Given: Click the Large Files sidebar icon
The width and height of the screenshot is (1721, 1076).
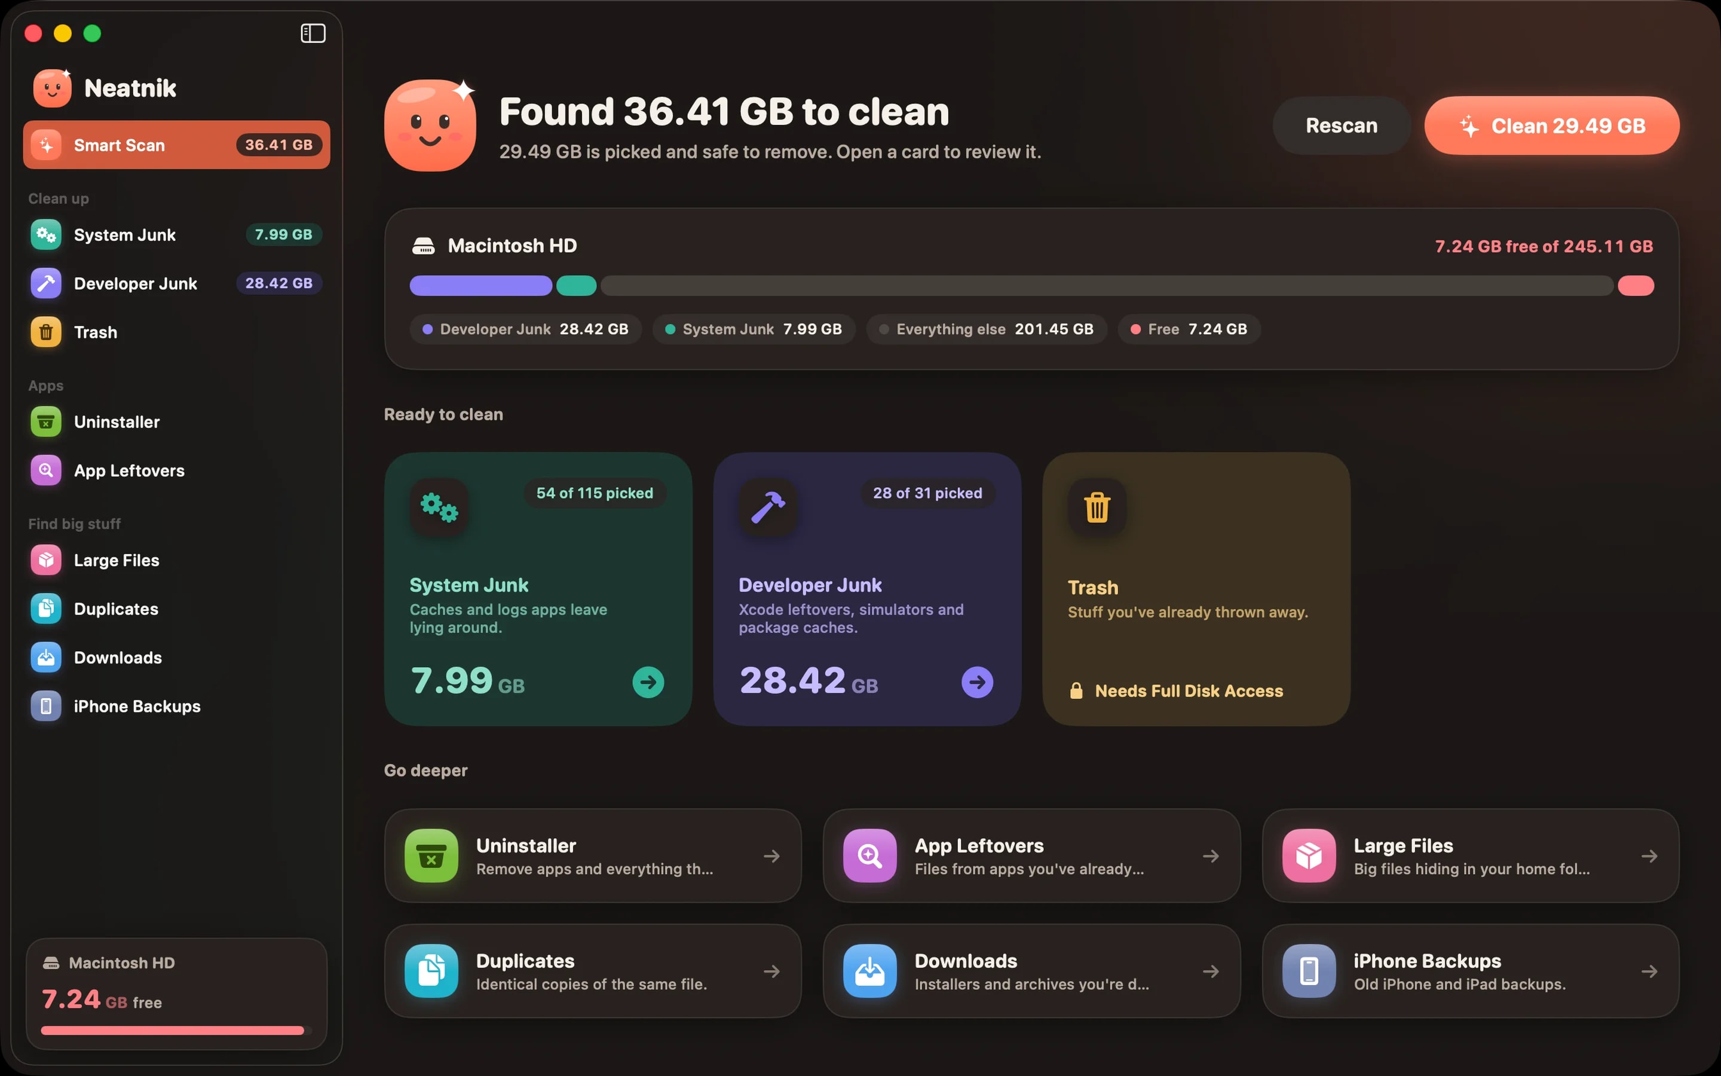Looking at the screenshot, I should [46, 560].
